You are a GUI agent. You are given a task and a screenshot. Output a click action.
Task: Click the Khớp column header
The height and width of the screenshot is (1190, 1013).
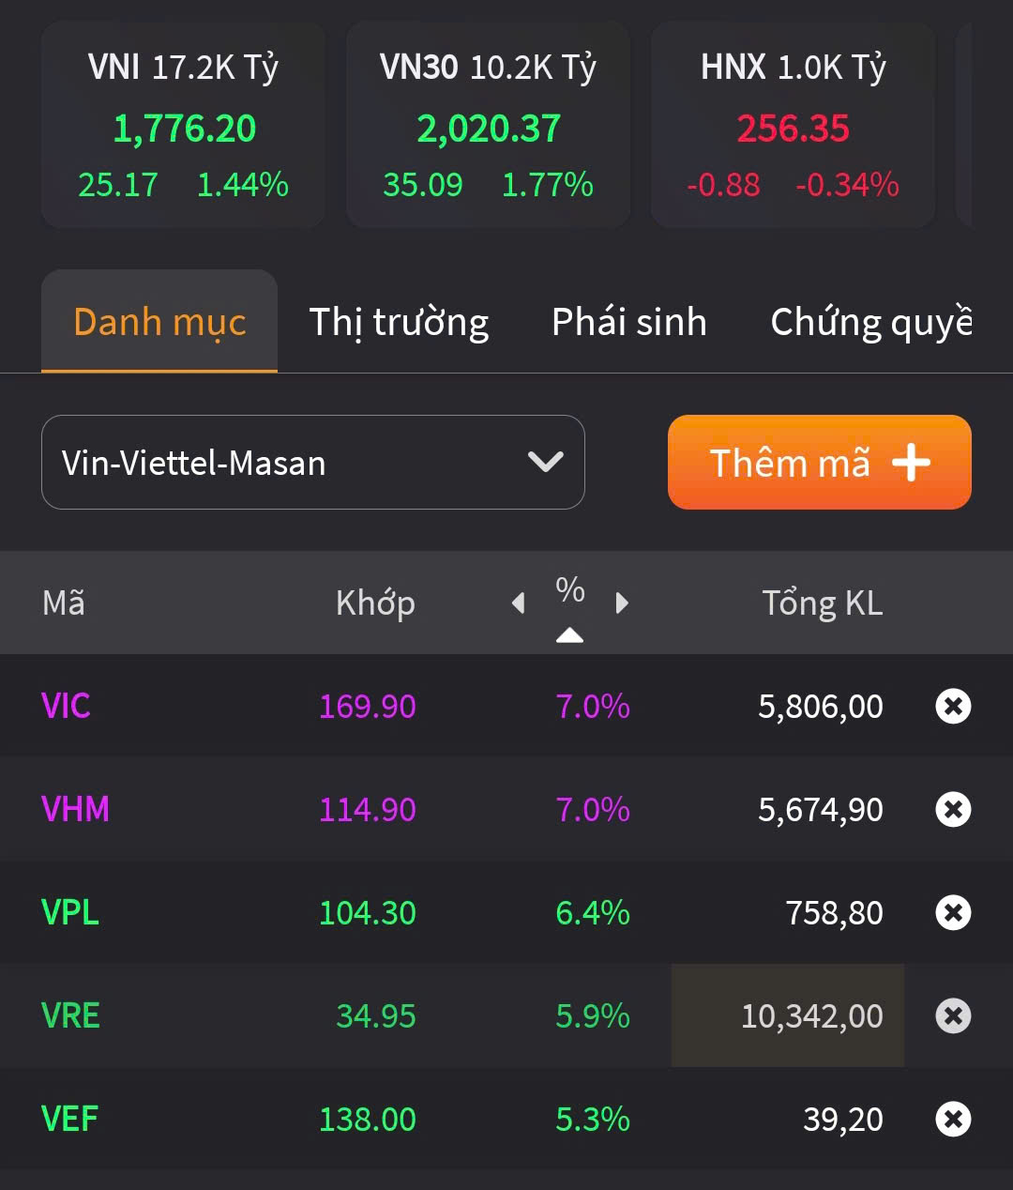375,603
